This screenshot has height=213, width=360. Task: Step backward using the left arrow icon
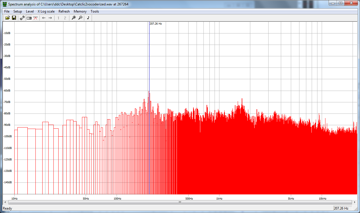[43, 18]
